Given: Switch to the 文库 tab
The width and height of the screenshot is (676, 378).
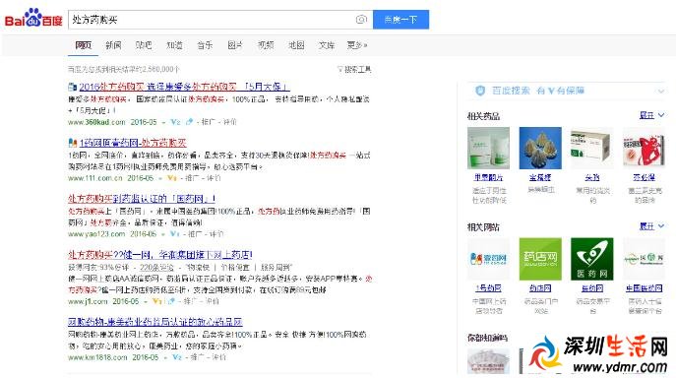Looking at the screenshot, I should (x=327, y=45).
